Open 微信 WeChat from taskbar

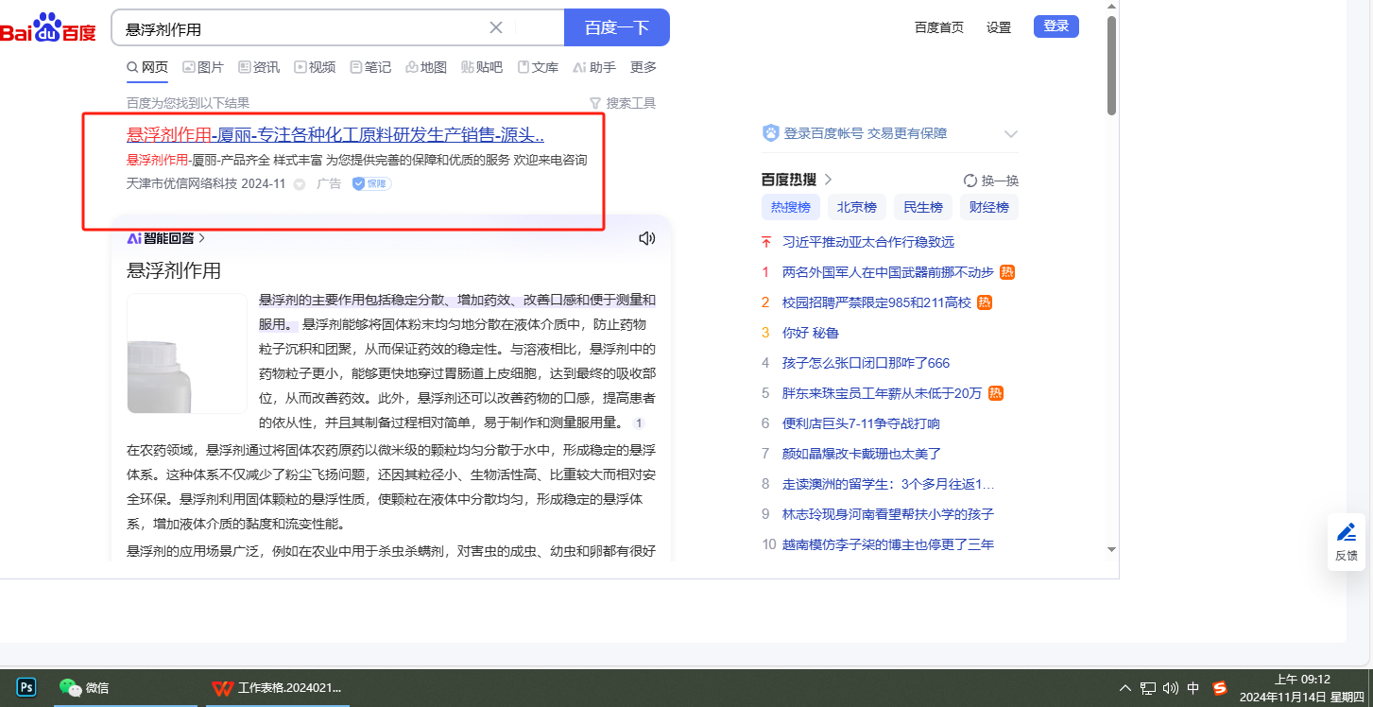click(85, 687)
